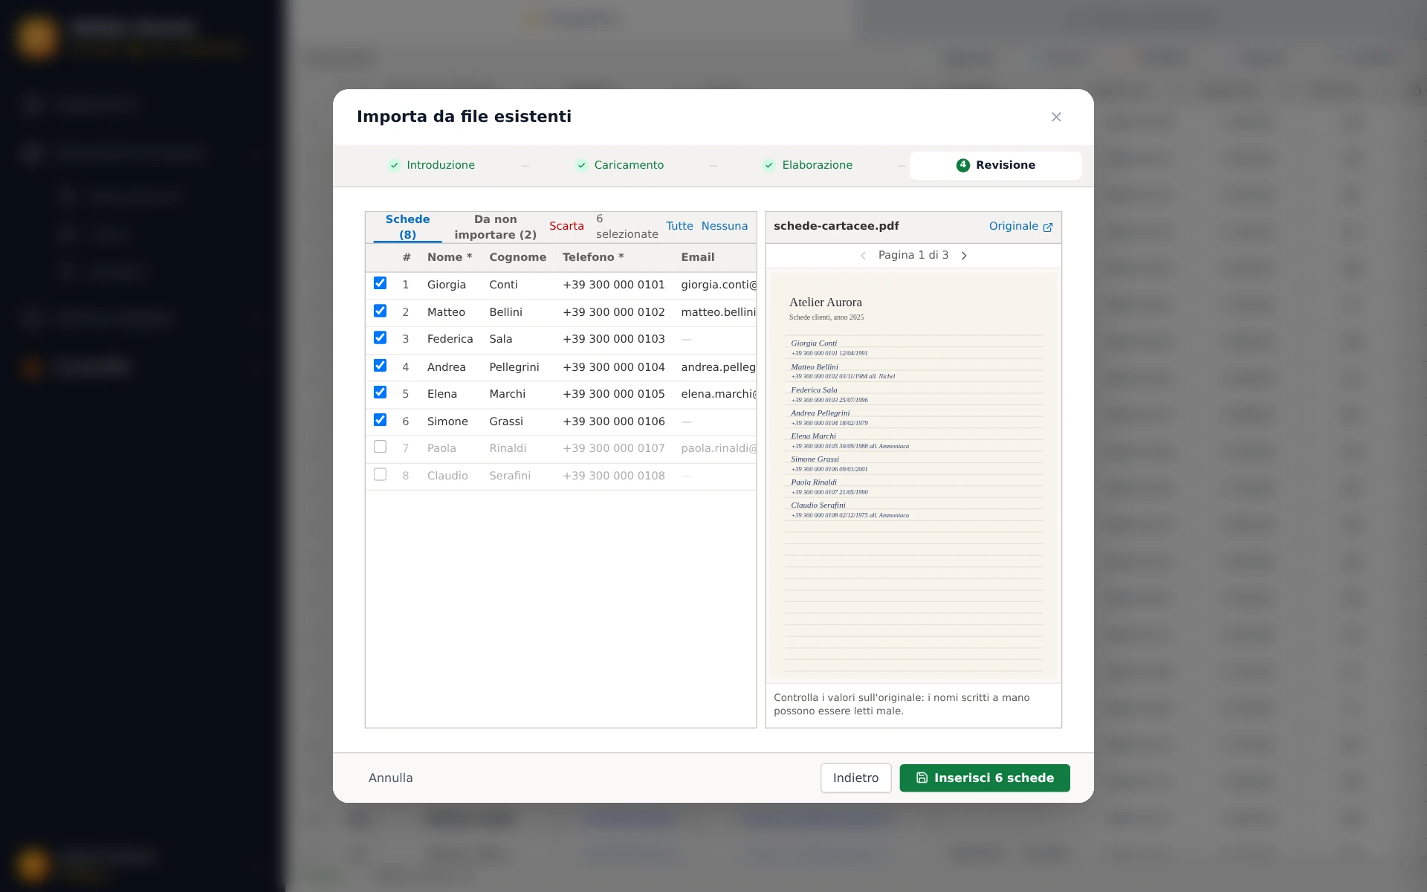The width and height of the screenshot is (1427, 892).
Task: Click the schede-cartacee.pdf file name
Action: 836,226
